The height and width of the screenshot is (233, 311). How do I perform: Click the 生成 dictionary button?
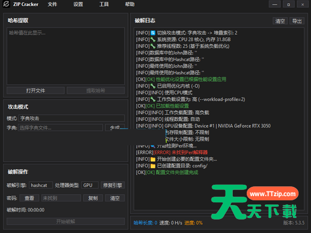point(115,128)
